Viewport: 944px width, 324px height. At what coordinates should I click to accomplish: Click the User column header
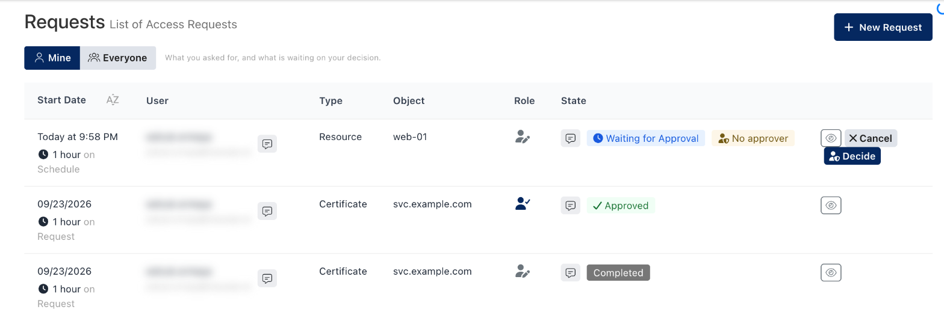pos(157,100)
